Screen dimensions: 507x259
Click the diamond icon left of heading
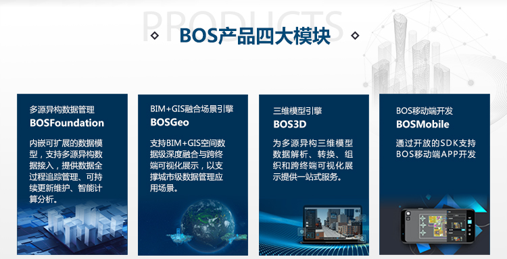pyautogui.click(x=155, y=36)
